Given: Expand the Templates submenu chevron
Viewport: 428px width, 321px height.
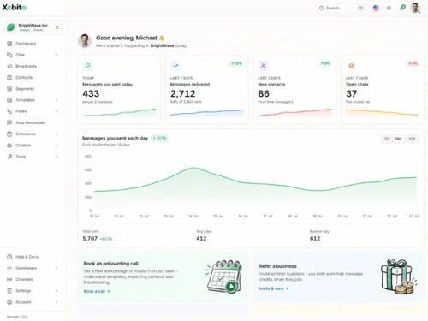Looking at the screenshot, I should [x=56, y=100].
